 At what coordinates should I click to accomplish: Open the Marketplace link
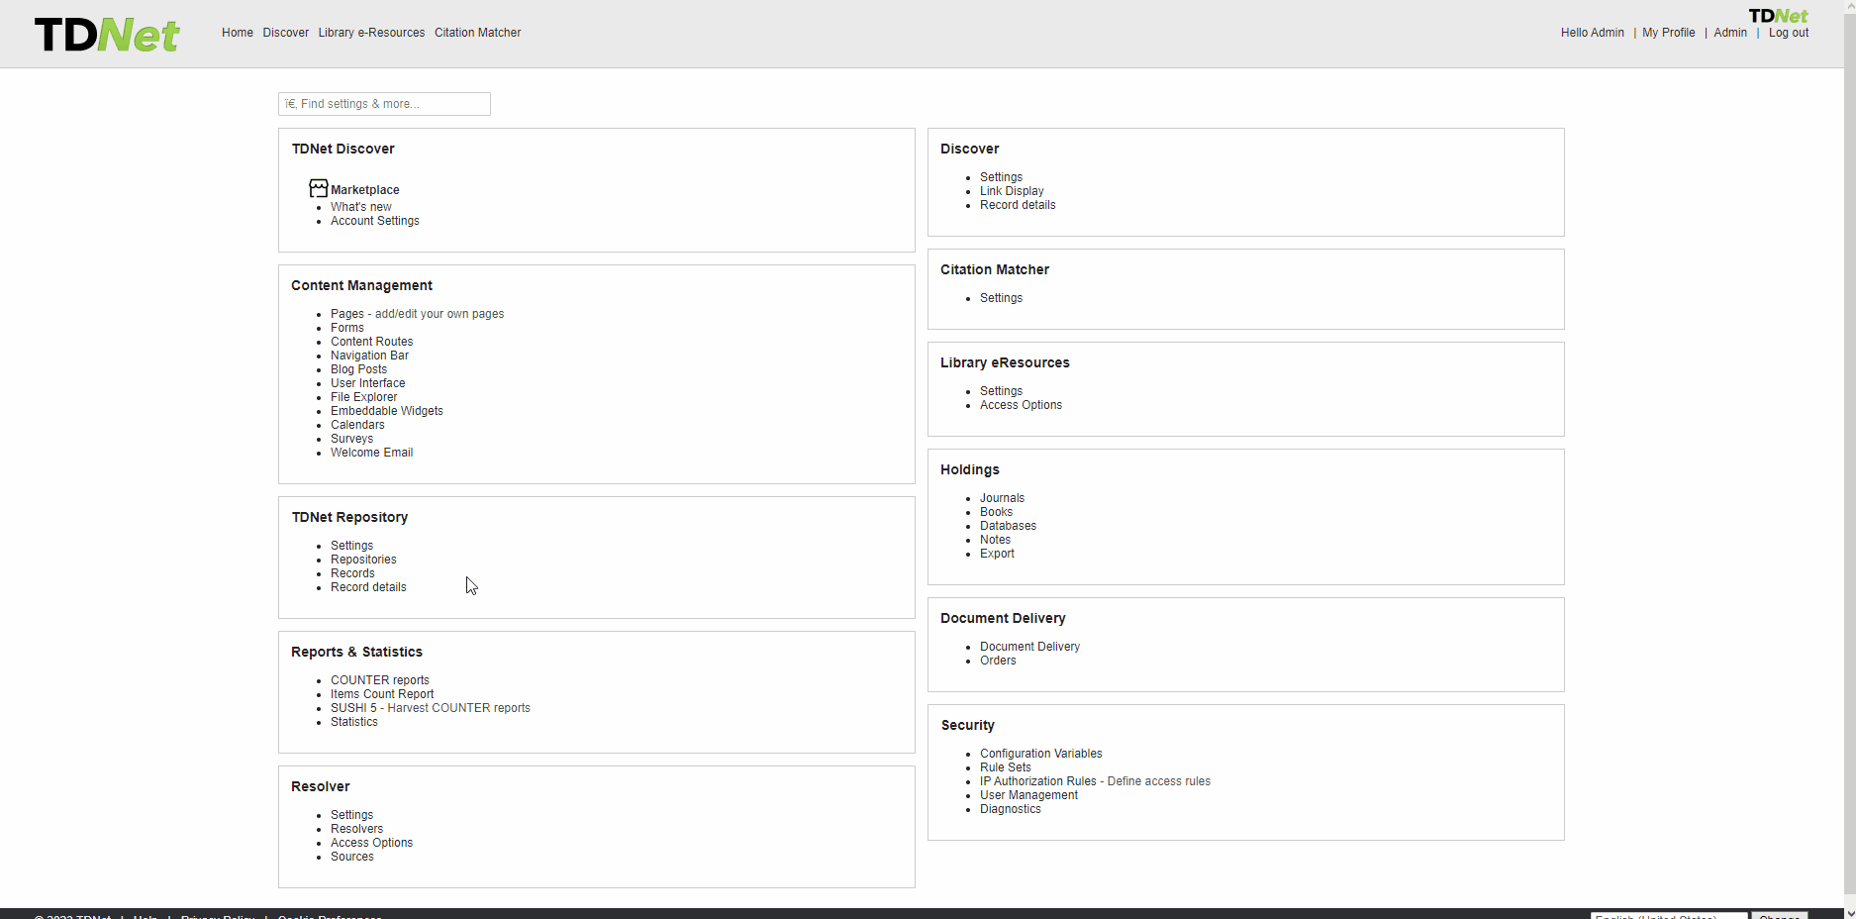click(365, 190)
